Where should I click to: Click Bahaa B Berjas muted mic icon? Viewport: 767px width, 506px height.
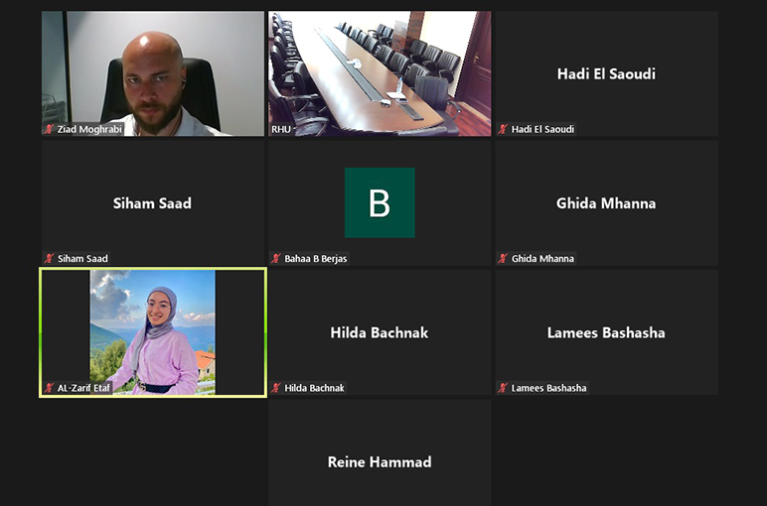click(276, 258)
